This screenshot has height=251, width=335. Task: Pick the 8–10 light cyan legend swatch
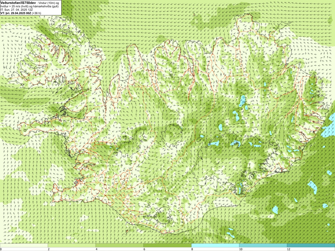click(215, 246)
